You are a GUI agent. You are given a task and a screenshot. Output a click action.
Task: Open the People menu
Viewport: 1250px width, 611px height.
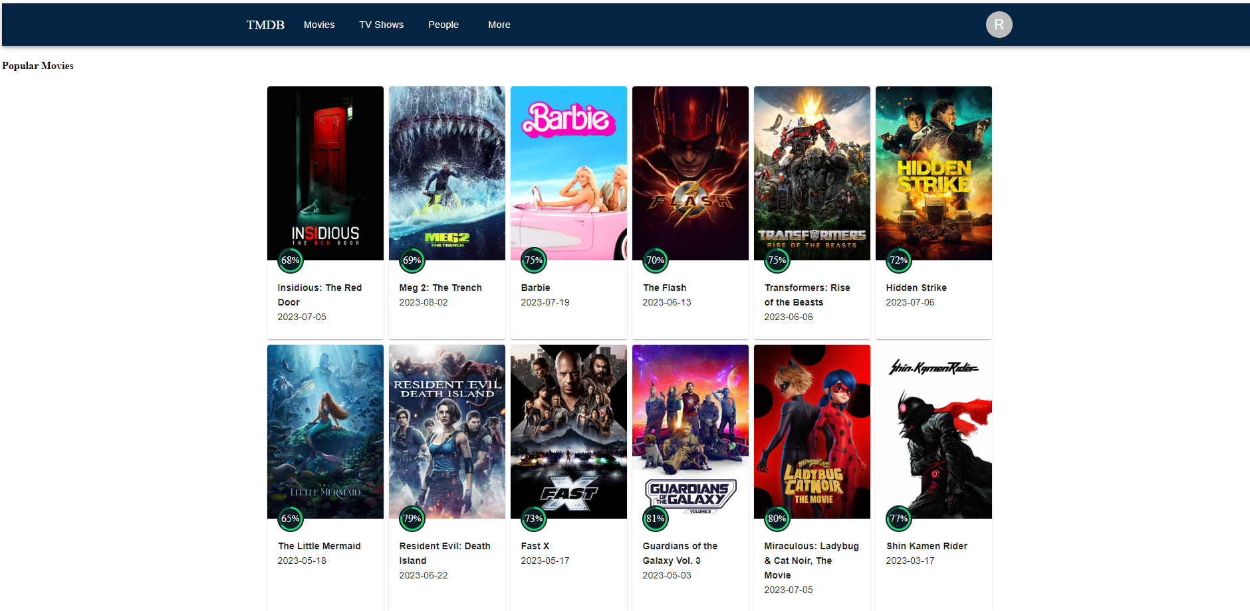click(443, 25)
